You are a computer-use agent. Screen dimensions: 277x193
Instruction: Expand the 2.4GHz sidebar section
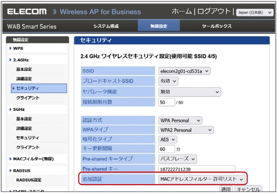(21, 60)
